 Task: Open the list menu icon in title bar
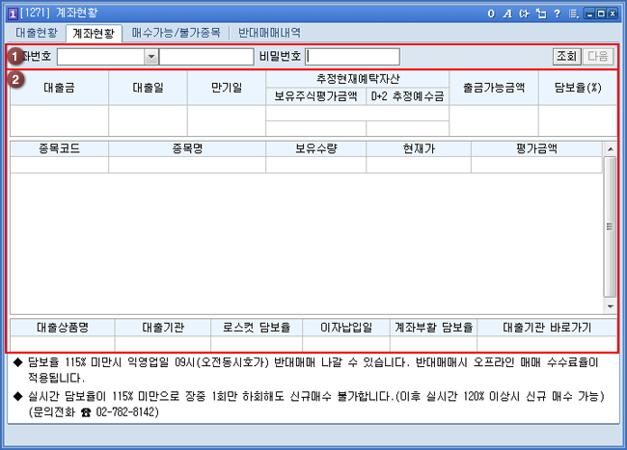(573, 13)
